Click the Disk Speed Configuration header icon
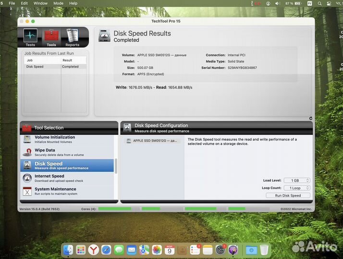Image resolution: width=343 pixels, height=259 pixels. click(127, 128)
